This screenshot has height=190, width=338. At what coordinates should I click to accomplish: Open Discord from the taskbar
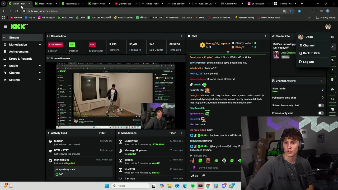[224, 186]
